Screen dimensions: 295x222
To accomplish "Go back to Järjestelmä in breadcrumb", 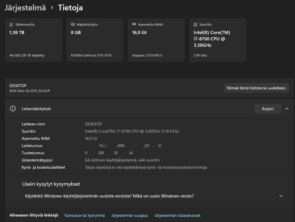I will point(25,8).
